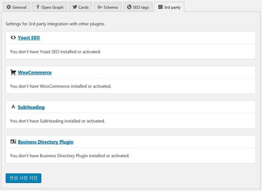Click the letter A icon beside SubHeading
The width and height of the screenshot is (262, 191).
13,107
